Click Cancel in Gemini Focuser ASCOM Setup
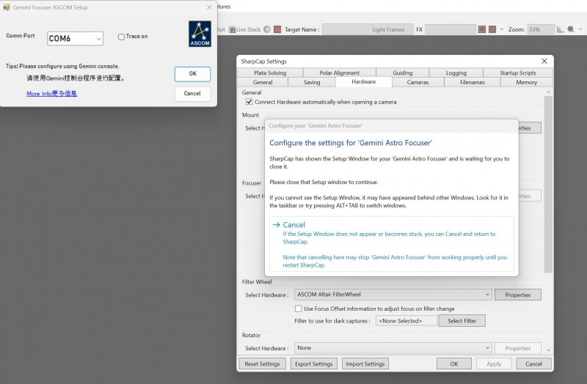This screenshot has width=587, height=384. tap(192, 94)
